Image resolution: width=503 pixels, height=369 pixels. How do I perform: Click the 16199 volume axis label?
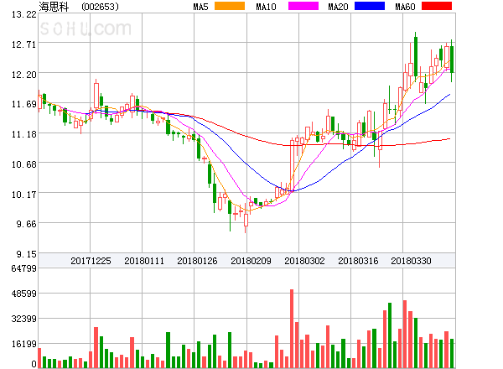[24, 345]
